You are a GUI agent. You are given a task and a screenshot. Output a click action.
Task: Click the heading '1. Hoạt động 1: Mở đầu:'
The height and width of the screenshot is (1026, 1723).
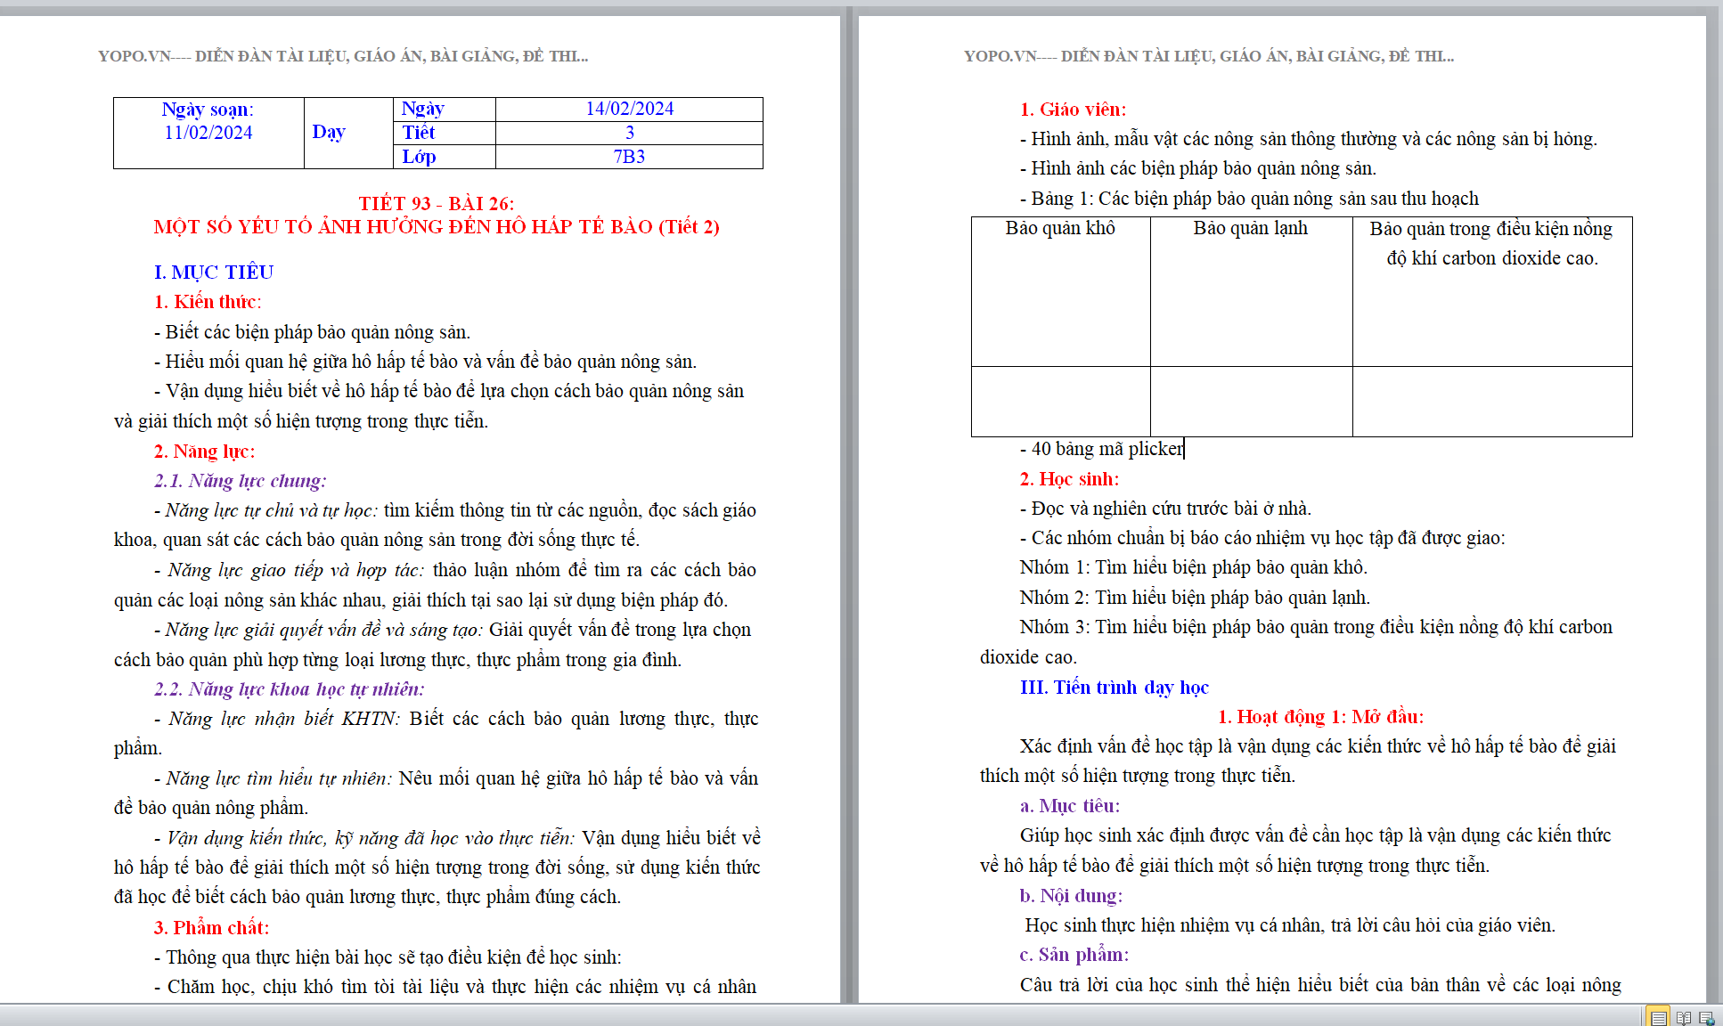click(x=1320, y=717)
